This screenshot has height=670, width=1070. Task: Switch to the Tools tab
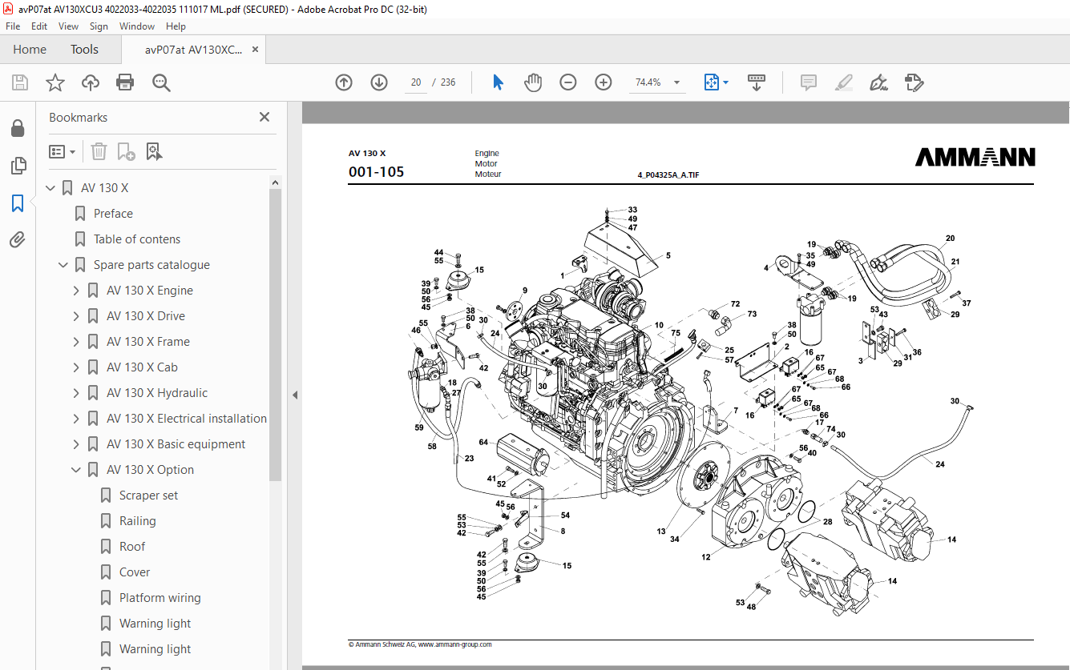pyautogui.click(x=84, y=50)
